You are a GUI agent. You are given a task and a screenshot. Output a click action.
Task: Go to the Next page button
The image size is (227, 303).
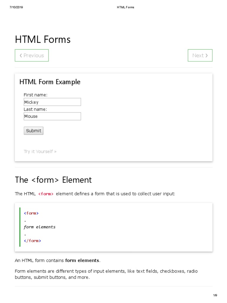click(200, 55)
